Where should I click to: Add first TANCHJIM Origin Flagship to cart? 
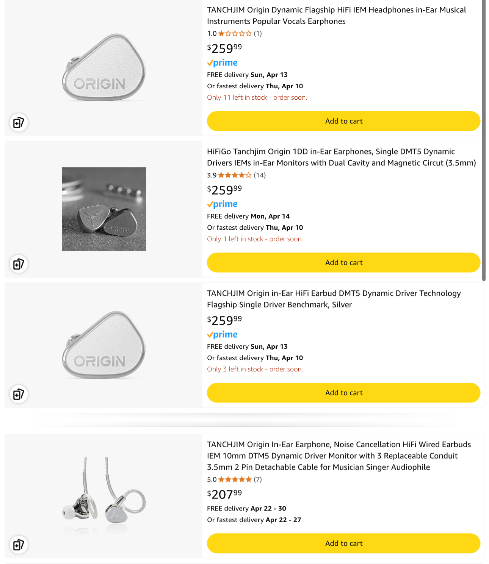[343, 121]
